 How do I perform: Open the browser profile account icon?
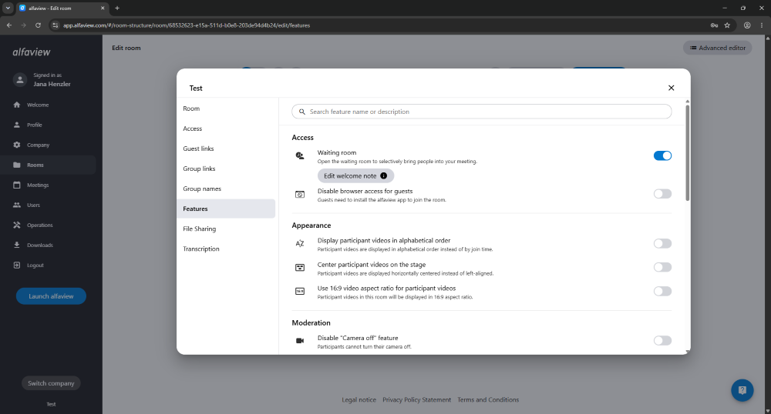(747, 25)
